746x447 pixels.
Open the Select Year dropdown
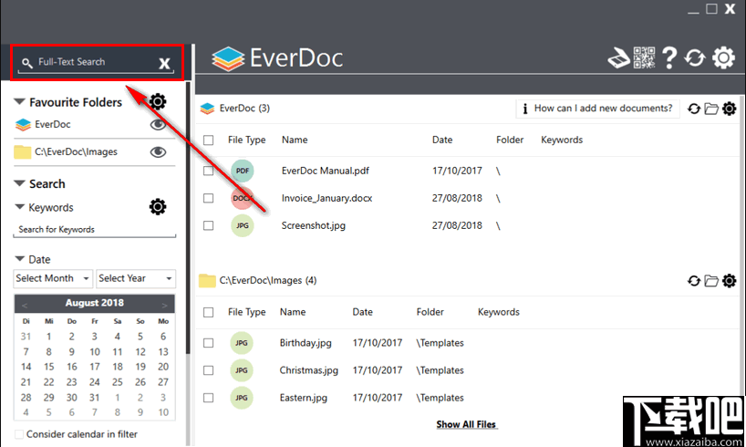[x=136, y=278]
